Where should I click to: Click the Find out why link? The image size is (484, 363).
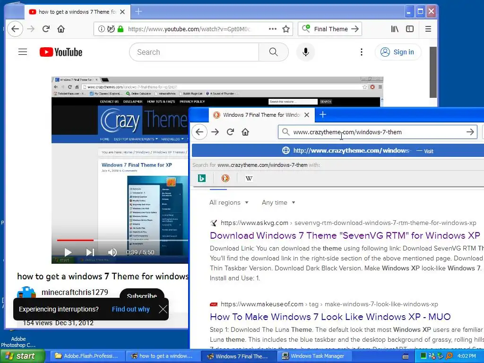point(130,309)
